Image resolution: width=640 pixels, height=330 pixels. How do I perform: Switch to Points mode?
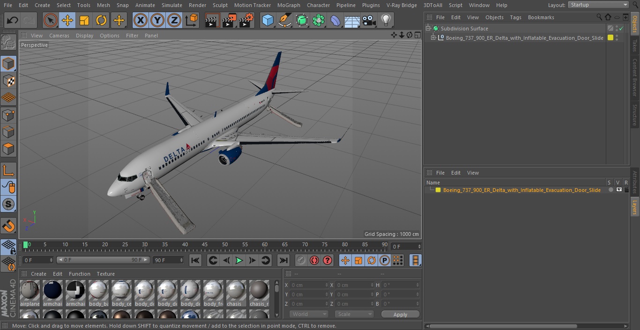pyautogui.click(x=8, y=115)
